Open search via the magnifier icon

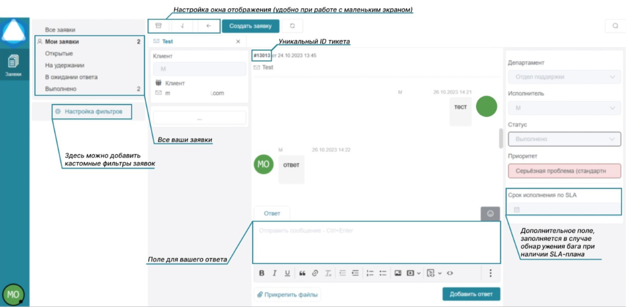(615, 26)
